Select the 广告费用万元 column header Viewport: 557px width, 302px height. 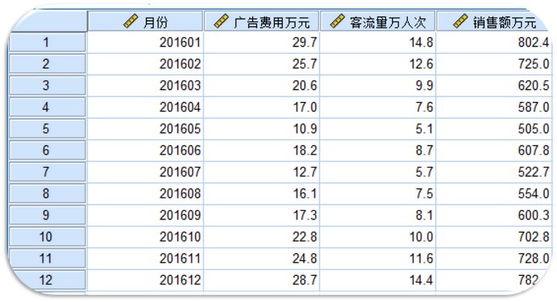pos(261,22)
